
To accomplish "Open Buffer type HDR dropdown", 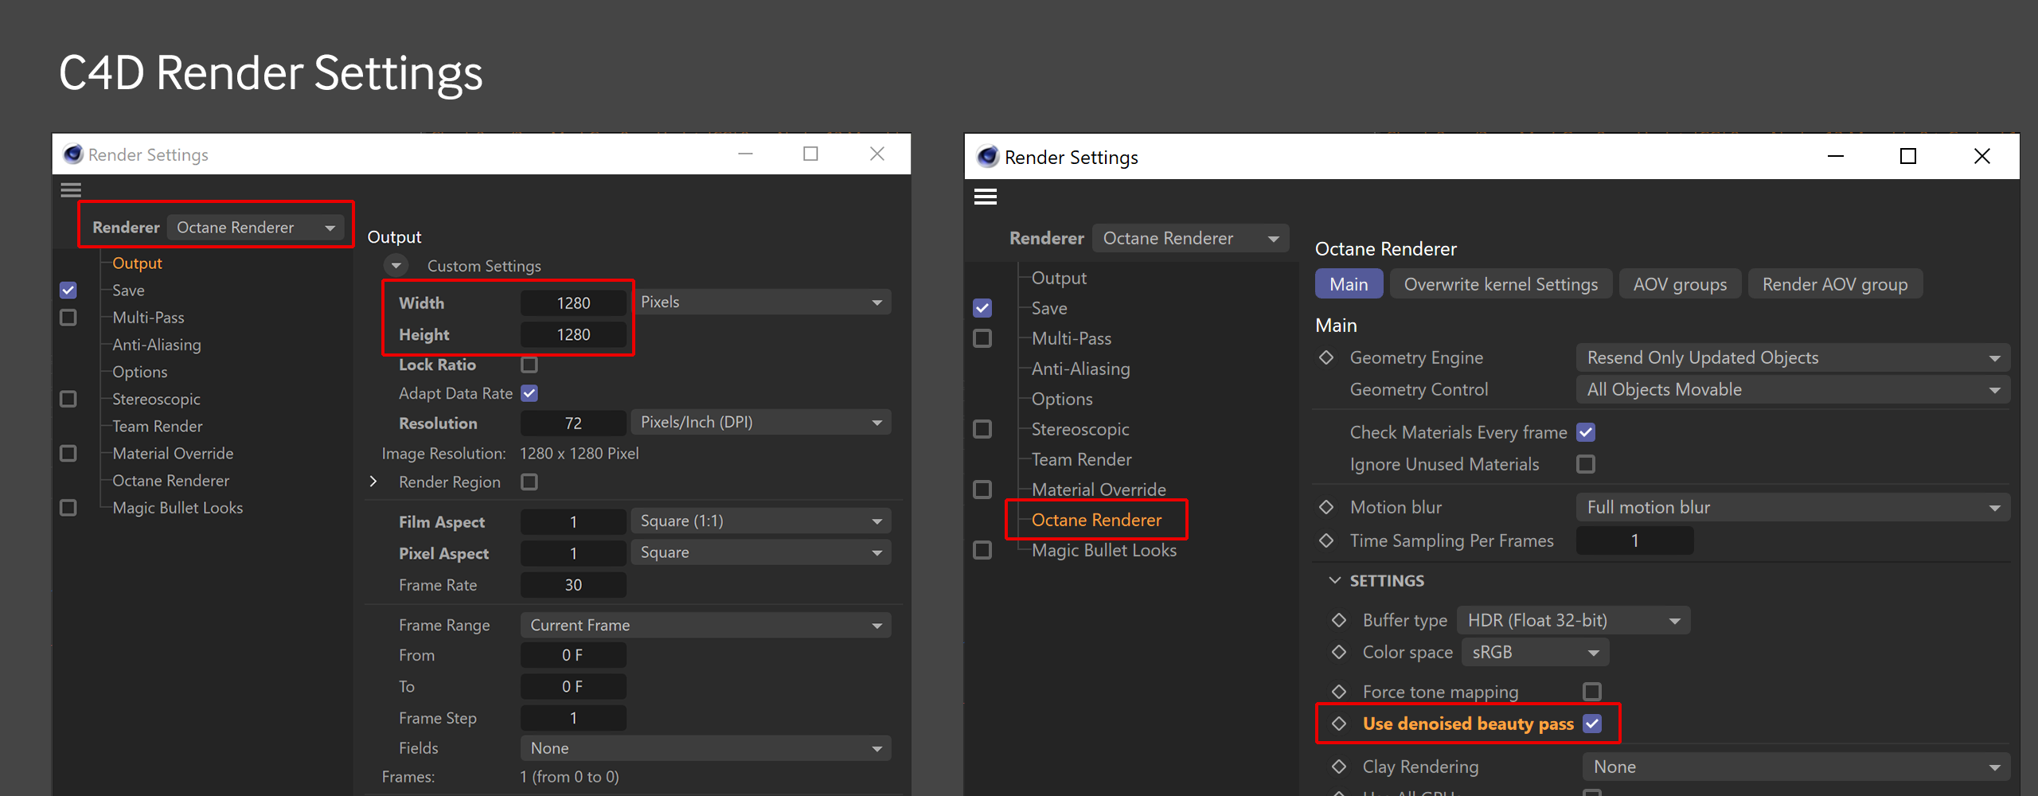I will tap(1573, 620).
